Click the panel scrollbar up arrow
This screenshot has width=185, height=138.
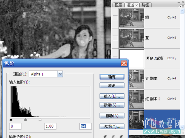click(x=182, y=11)
